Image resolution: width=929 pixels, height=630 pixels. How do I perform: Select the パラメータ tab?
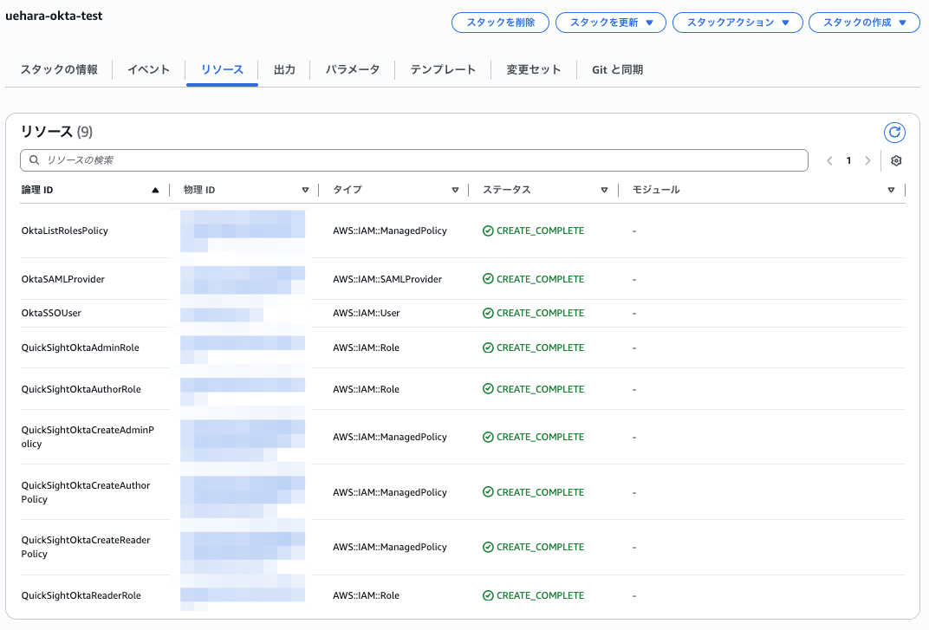point(353,69)
